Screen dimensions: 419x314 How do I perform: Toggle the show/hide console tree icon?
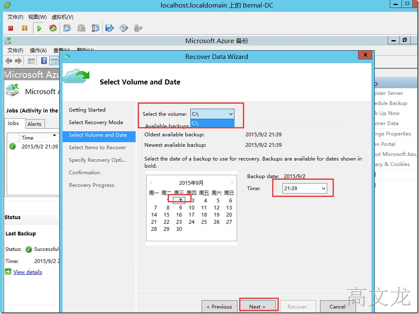click(x=31, y=61)
